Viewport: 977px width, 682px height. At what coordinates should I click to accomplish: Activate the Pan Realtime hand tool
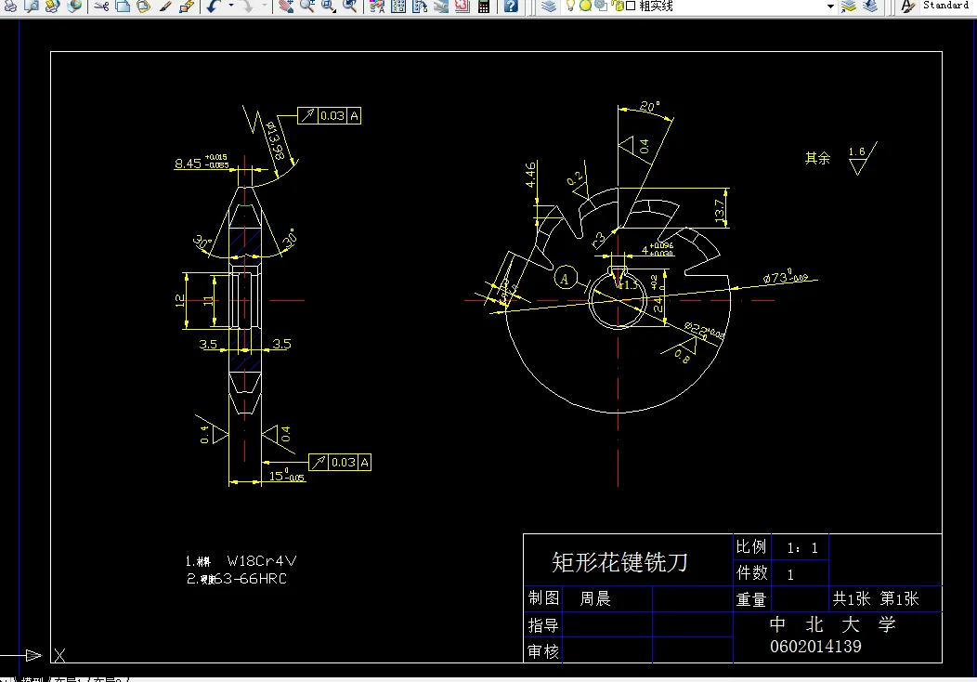pos(286,7)
